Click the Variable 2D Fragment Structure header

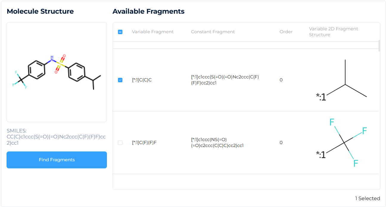(333, 32)
